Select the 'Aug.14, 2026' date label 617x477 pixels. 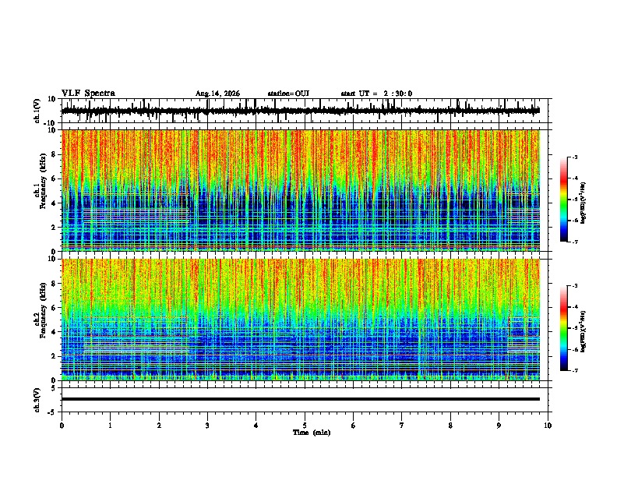pyautogui.click(x=217, y=94)
